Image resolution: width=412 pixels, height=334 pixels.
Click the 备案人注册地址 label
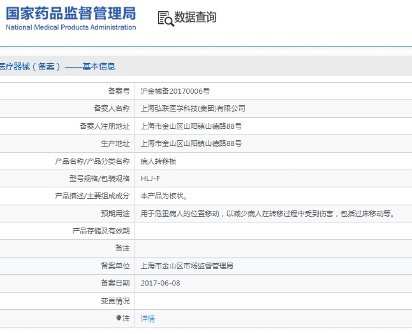point(105,126)
